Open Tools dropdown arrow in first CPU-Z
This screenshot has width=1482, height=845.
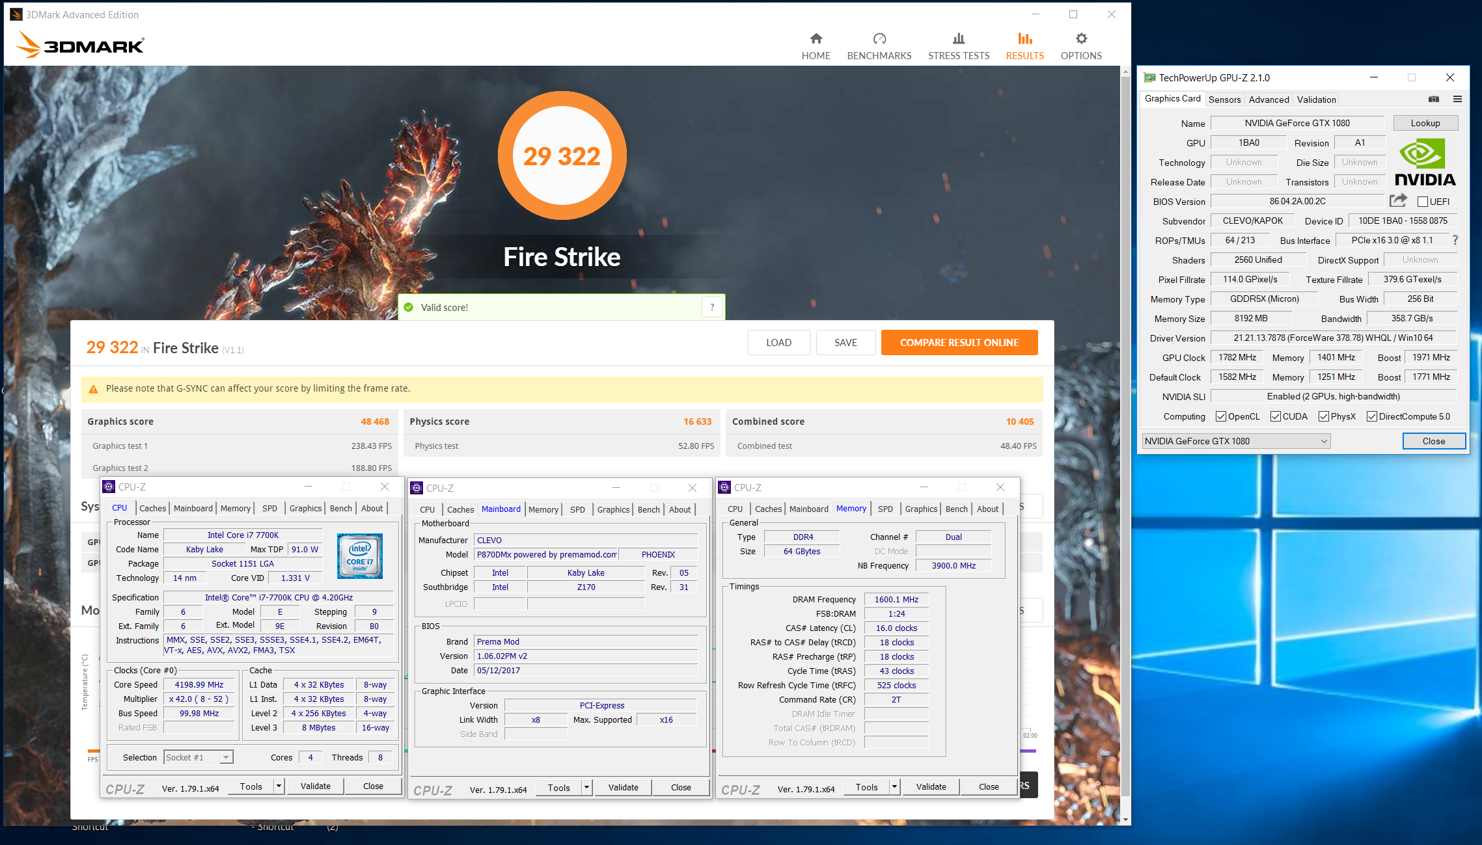tap(279, 786)
